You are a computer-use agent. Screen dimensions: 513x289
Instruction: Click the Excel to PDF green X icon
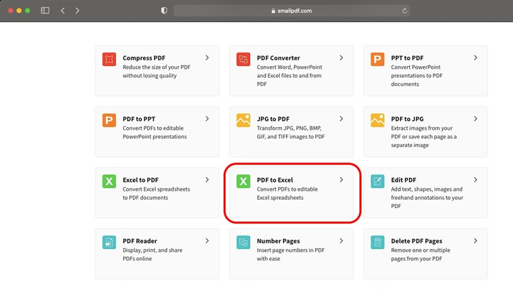(109, 181)
